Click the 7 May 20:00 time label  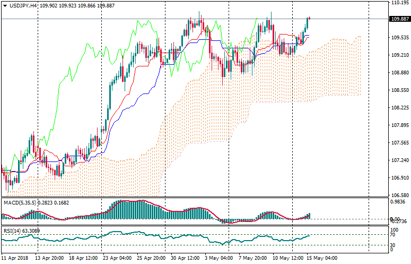pos(252,258)
